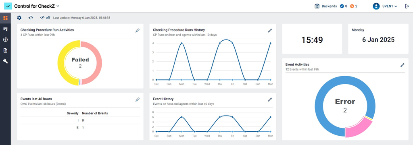Expand the SVEN1 user menu
This screenshot has width=413, height=145.
pyautogui.click(x=390, y=6)
